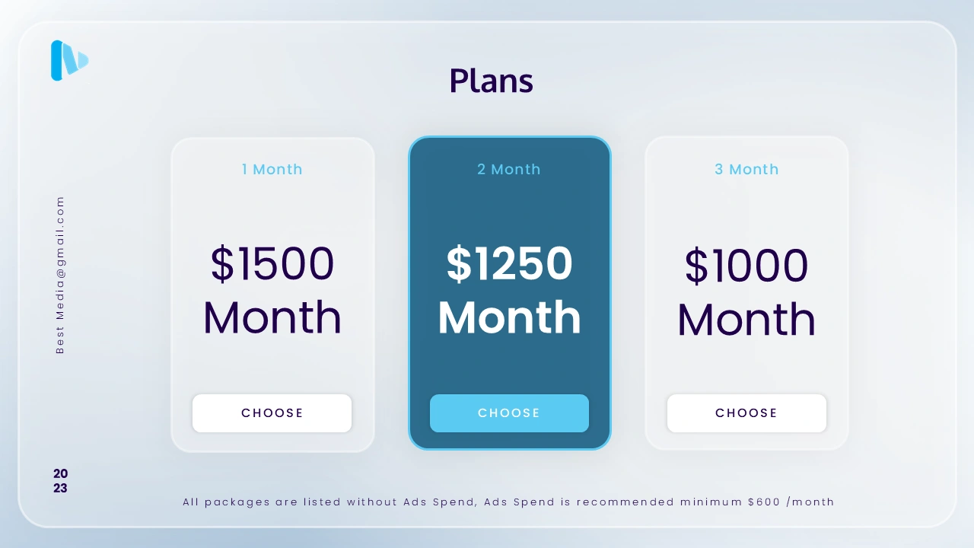
Task: Select the 1 Month label
Action: tap(272, 169)
